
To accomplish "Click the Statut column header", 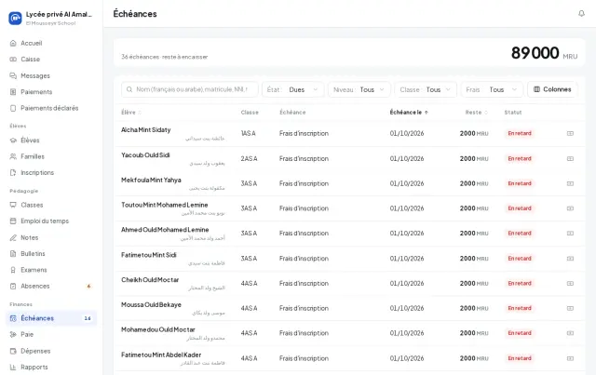I will click(513, 113).
